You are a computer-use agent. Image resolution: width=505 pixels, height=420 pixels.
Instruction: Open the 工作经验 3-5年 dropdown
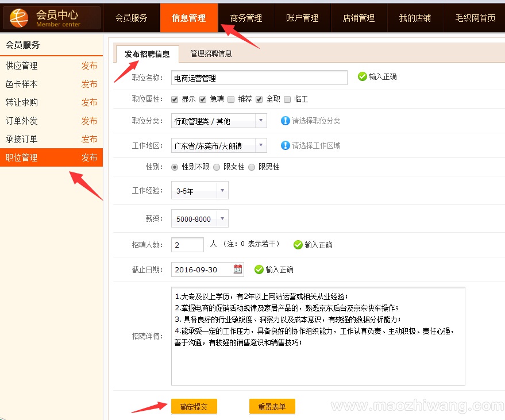222,191
